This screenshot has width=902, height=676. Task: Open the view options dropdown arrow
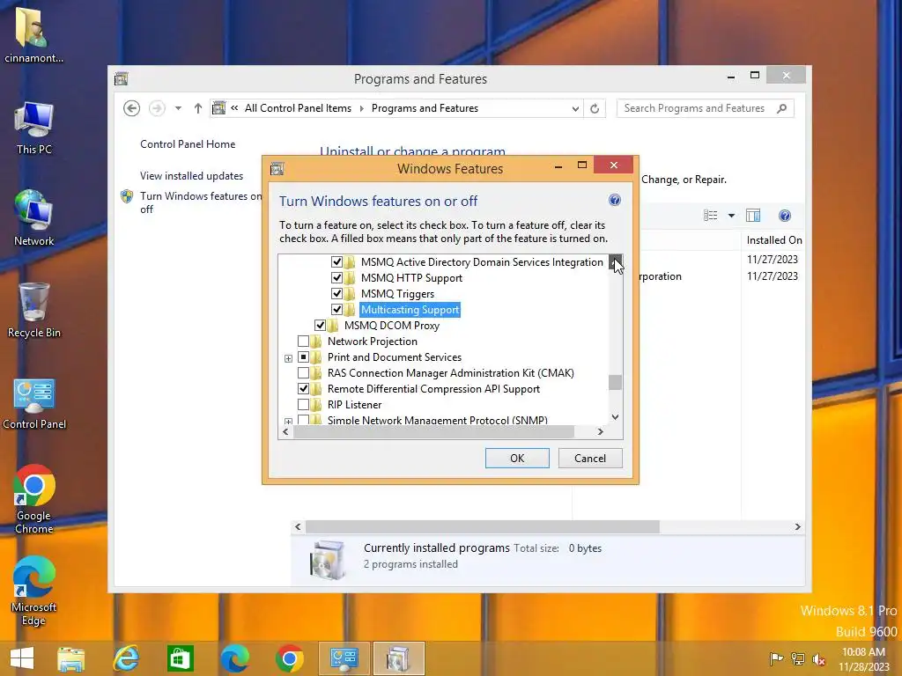pos(731,216)
